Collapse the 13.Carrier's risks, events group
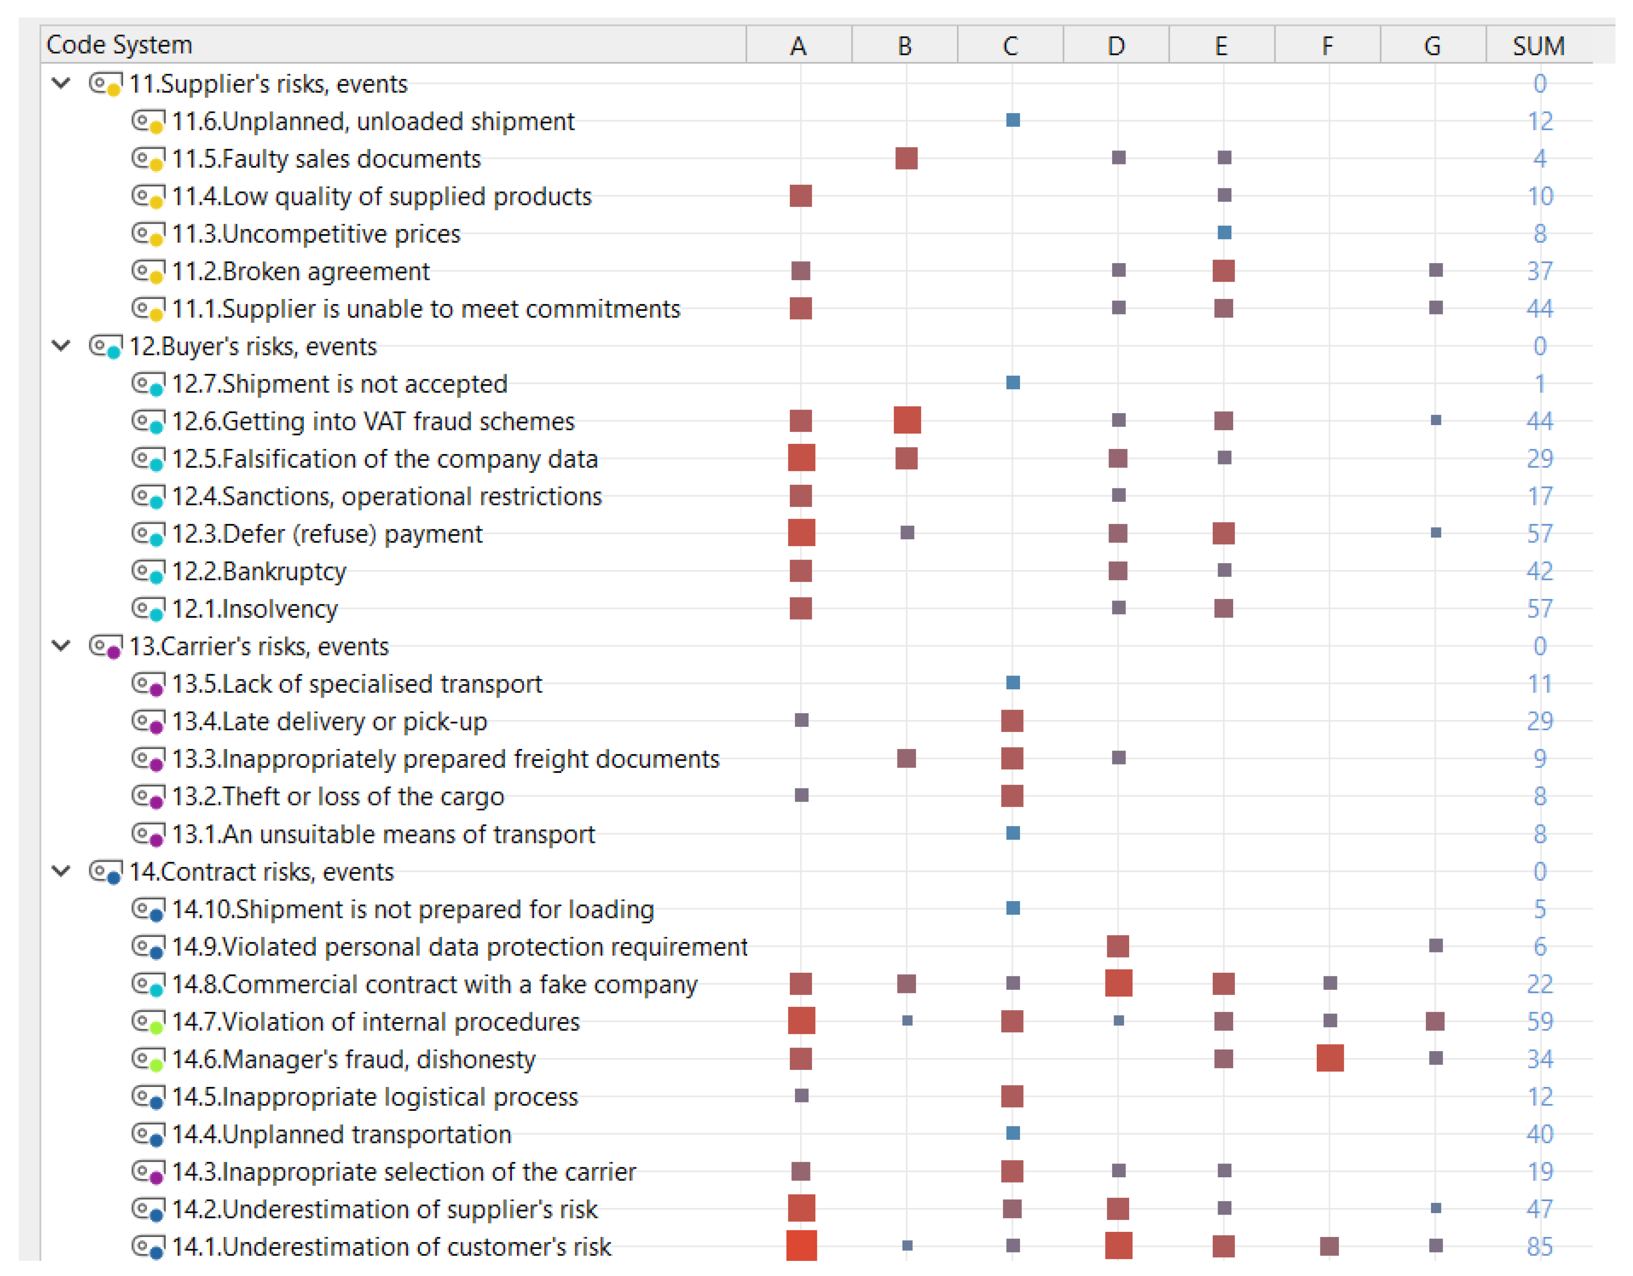Viewport: 1633px width, 1276px height. pos(61,646)
